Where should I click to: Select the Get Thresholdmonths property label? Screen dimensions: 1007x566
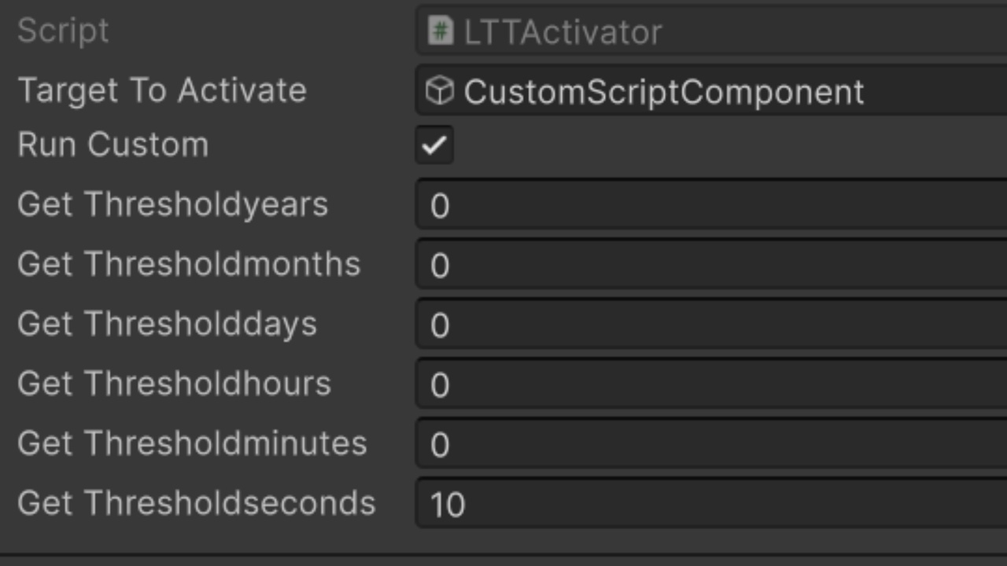[189, 264]
